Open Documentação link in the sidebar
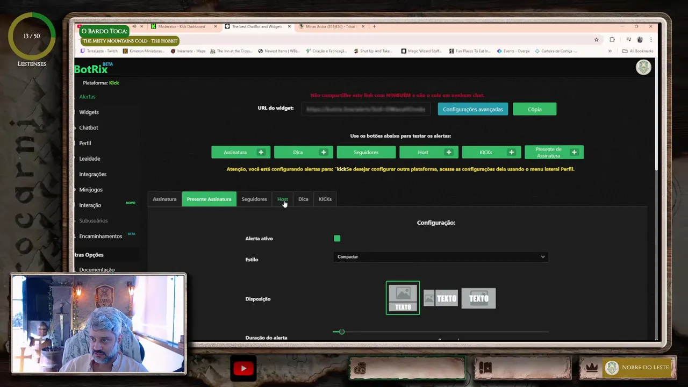Viewport: 688px width, 387px height. (97, 269)
